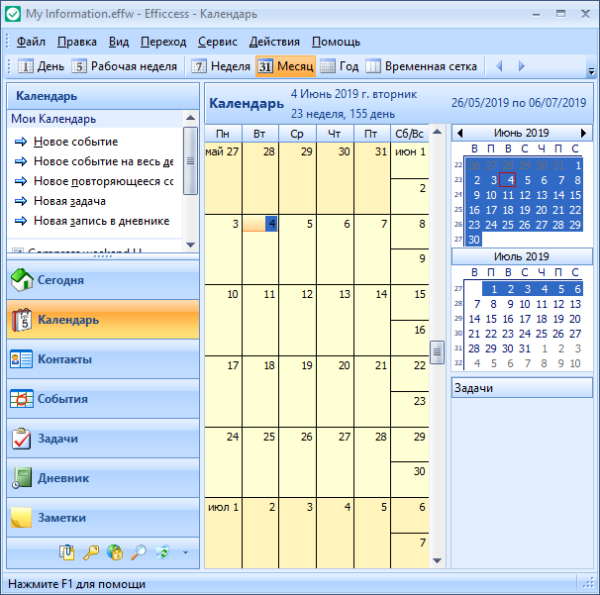Click the calendar grid vertical scrollbar thumb
The image size is (600, 595).
tap(437, 351)
